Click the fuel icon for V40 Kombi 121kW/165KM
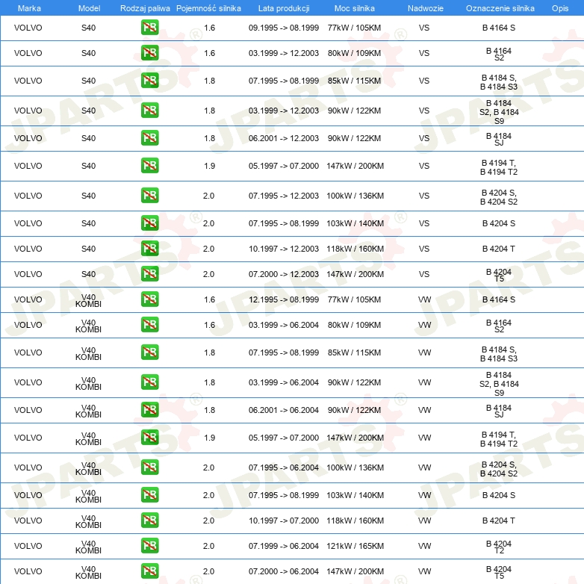 pyautogui.click(x=149, y=546)
